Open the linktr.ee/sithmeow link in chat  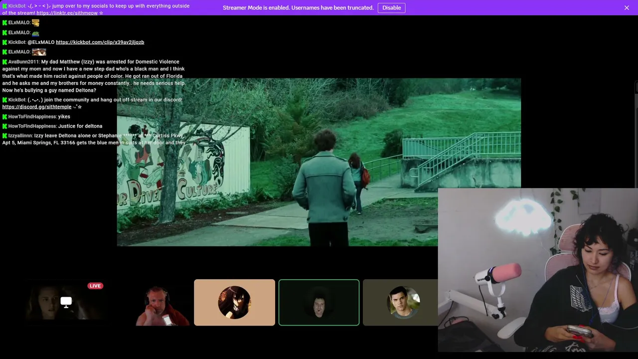(67, 13)
